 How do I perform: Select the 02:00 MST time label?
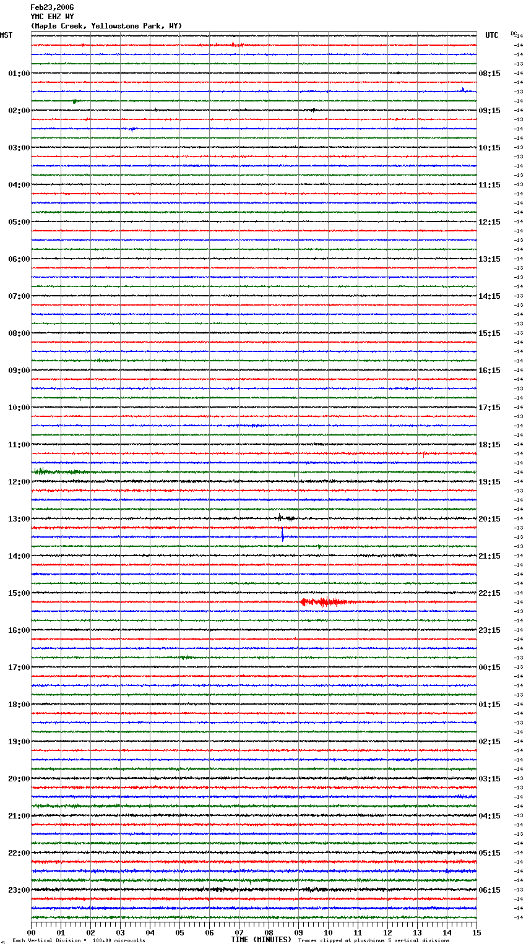pos(19,111)
